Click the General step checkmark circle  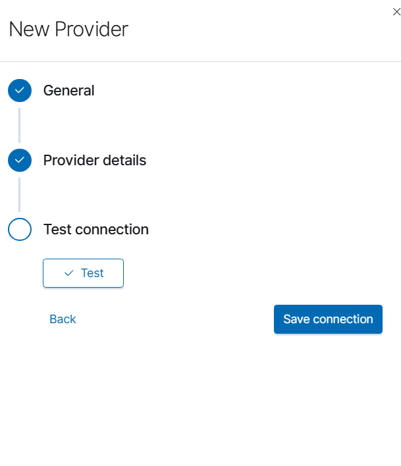click(20, 90)
